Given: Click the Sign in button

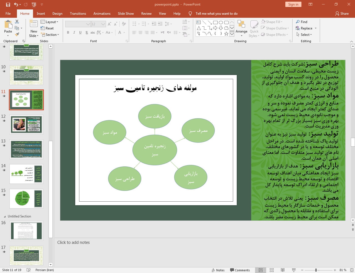Looking at the screenshot, I should pos(293,4).
